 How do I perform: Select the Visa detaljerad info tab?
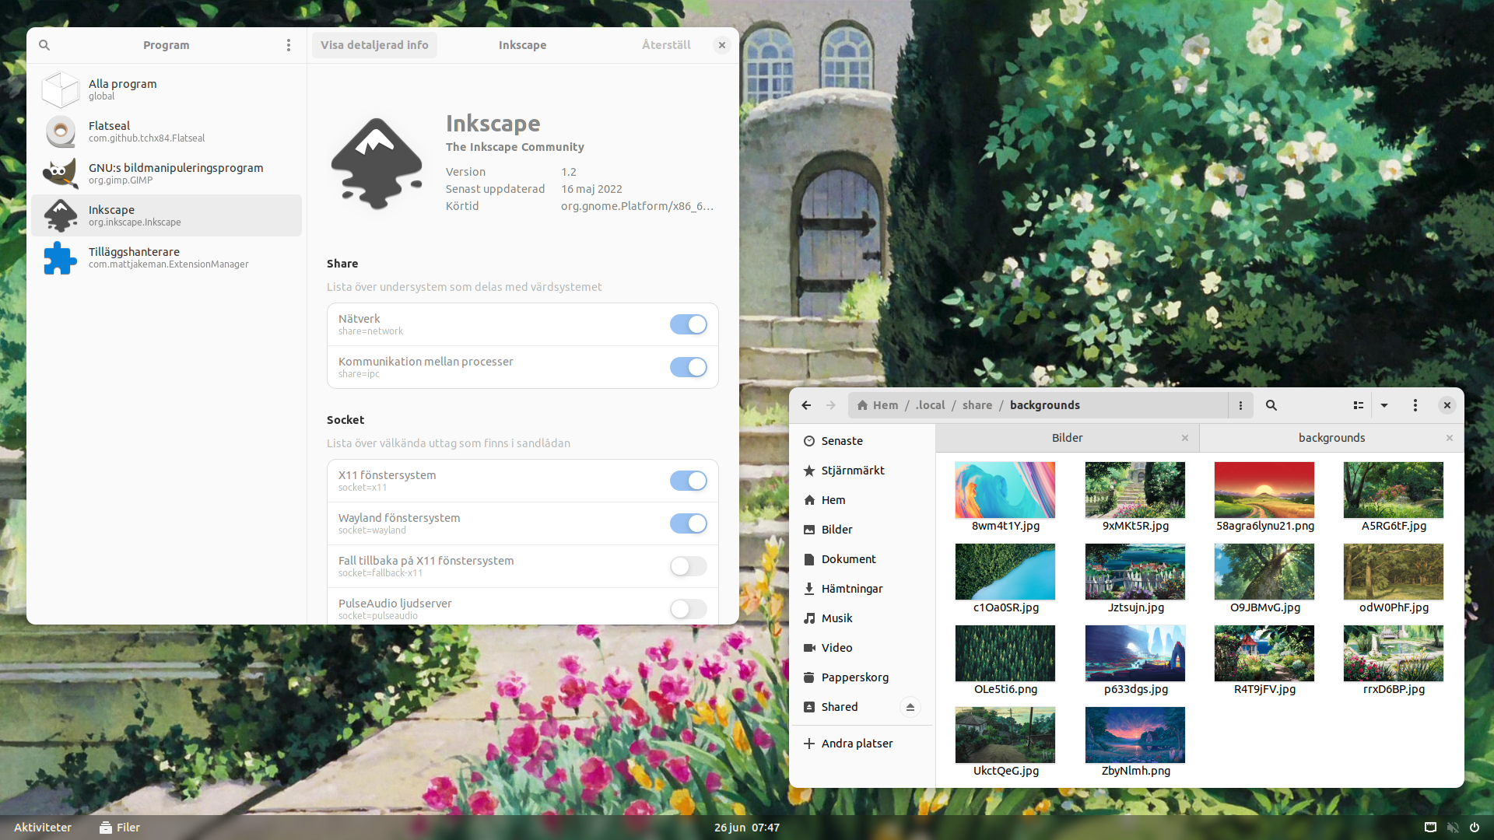tap(373, 44)
